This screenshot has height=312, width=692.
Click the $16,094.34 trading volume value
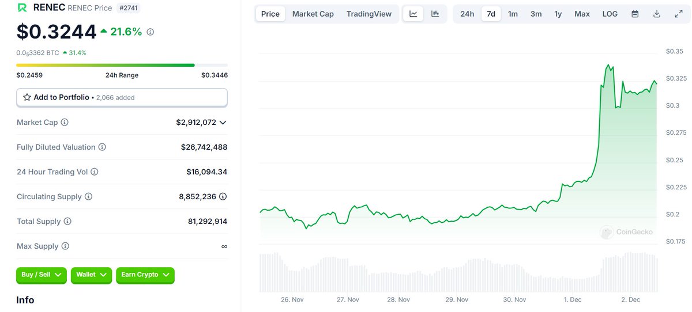207,172
